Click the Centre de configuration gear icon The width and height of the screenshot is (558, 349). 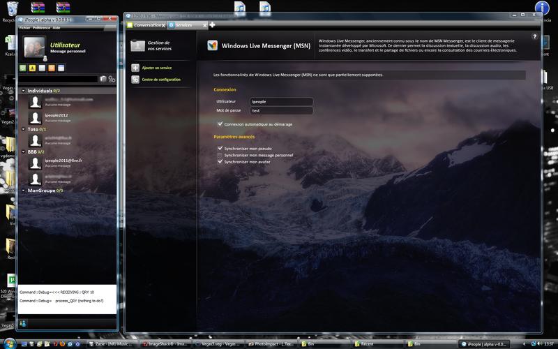pos(135,80)
